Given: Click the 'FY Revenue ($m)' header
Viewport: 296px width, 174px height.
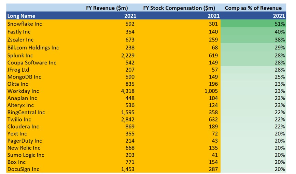Looking at the screenshot, I should click(x=107, y=8).
